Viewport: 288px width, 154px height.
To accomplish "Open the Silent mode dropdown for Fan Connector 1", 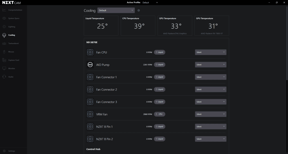I will 210,77.
